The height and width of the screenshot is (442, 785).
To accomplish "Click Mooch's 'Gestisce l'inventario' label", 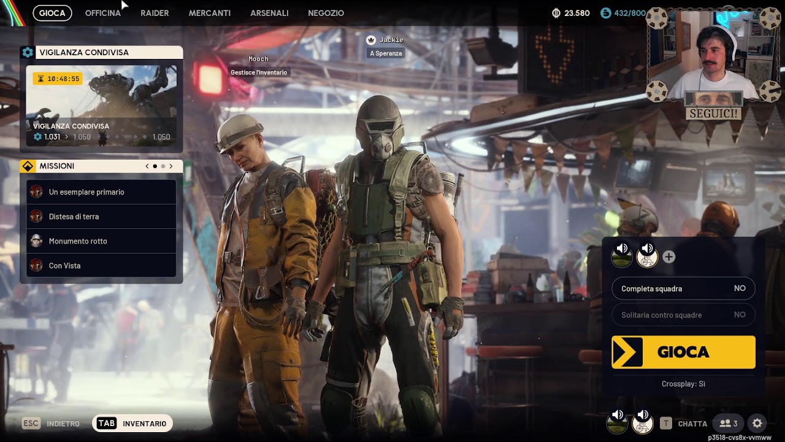I will (x=259, y=72).
